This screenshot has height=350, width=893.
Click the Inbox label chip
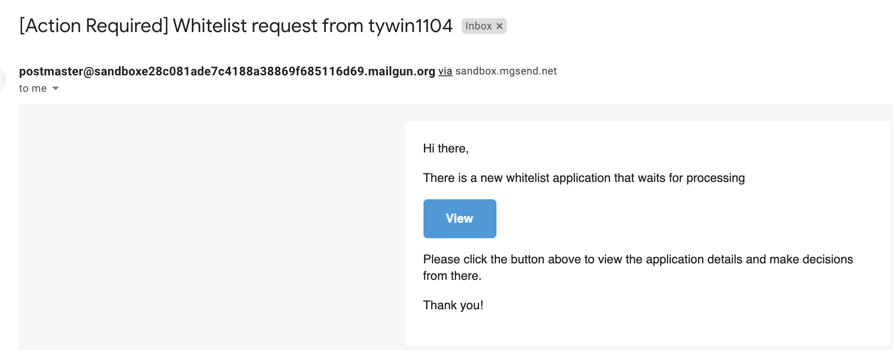[478, 26]
